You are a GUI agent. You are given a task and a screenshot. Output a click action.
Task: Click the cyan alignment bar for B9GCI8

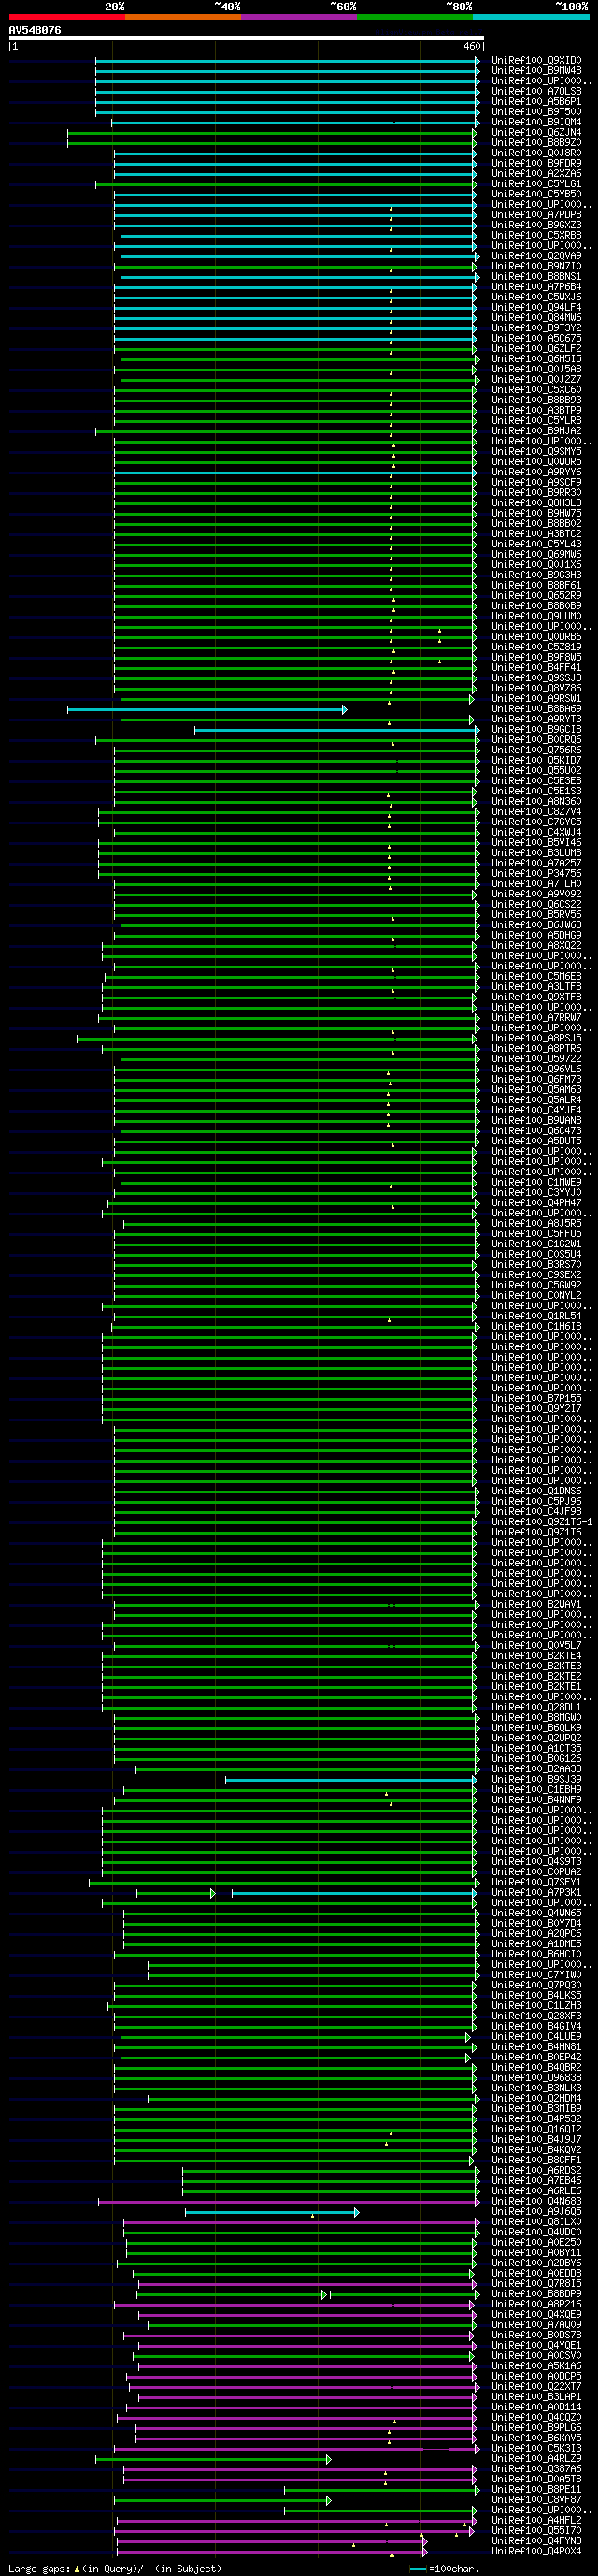(x=336, y=730)
